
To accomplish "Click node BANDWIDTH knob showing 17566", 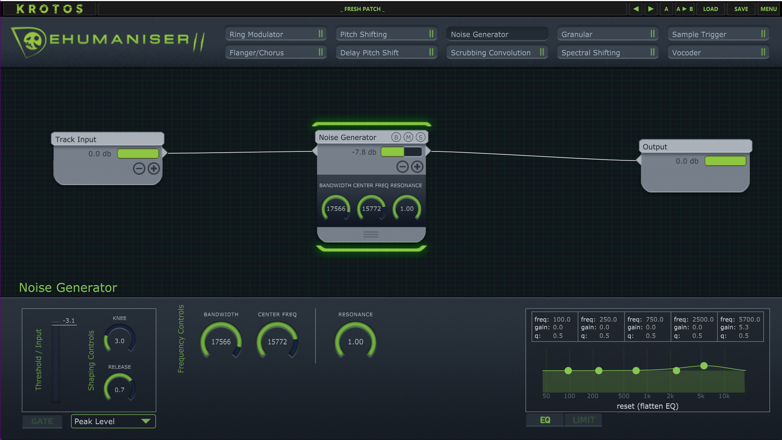I will [x=336, y=208].
